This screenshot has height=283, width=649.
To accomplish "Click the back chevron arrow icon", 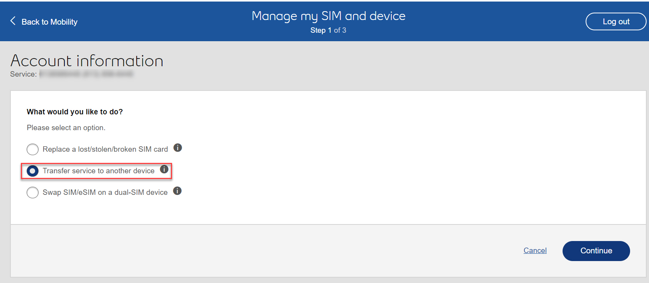I will [x=13, y=21].
